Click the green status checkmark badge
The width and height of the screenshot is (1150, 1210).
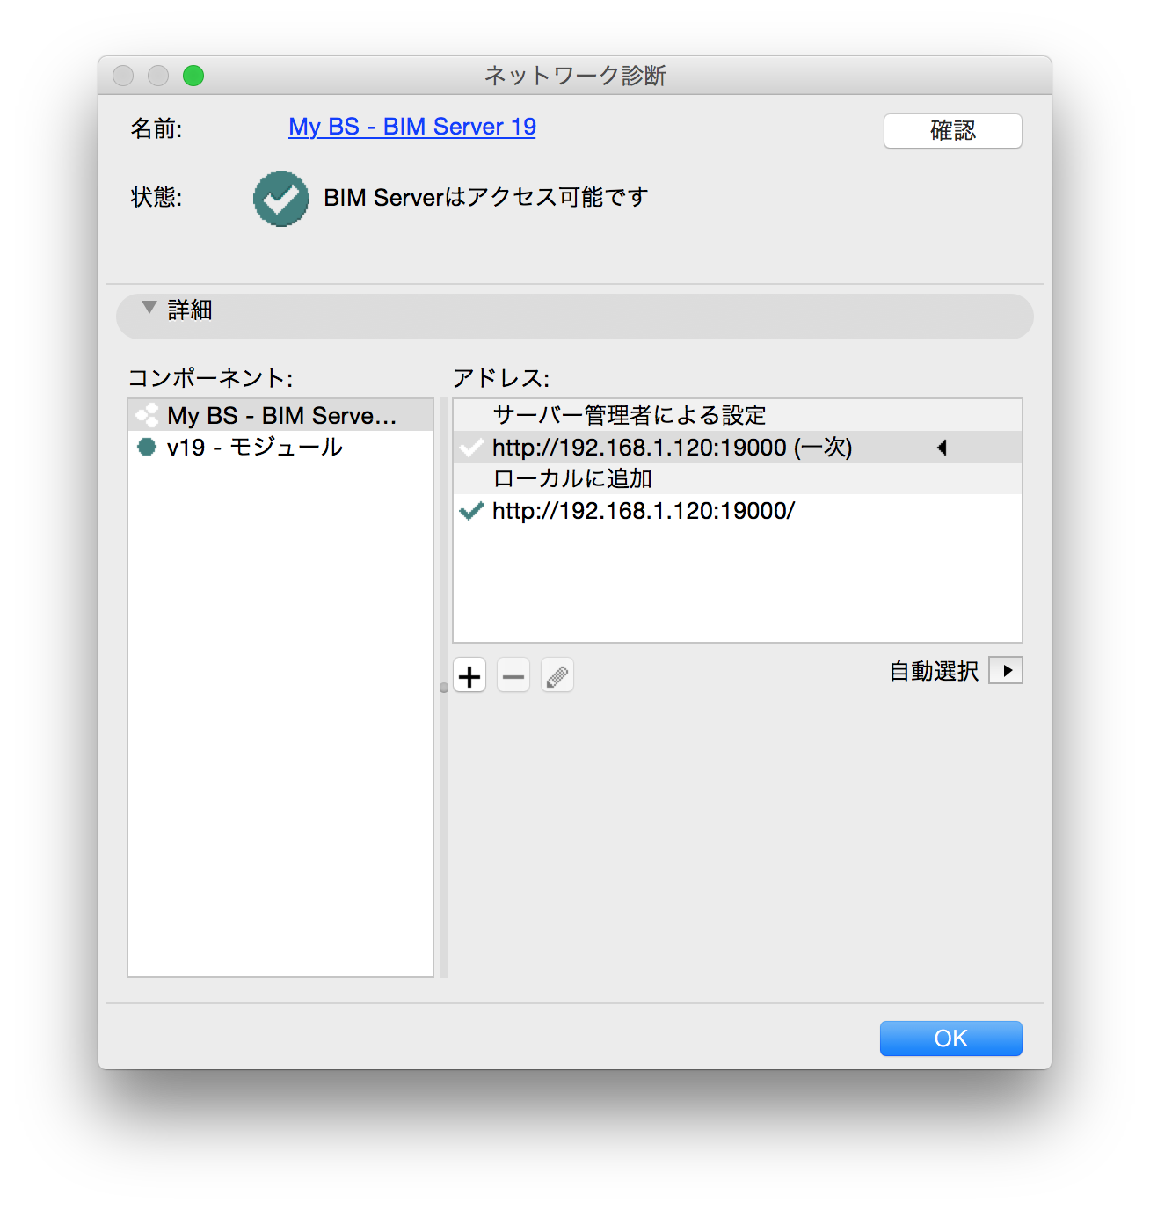point(281,198)
